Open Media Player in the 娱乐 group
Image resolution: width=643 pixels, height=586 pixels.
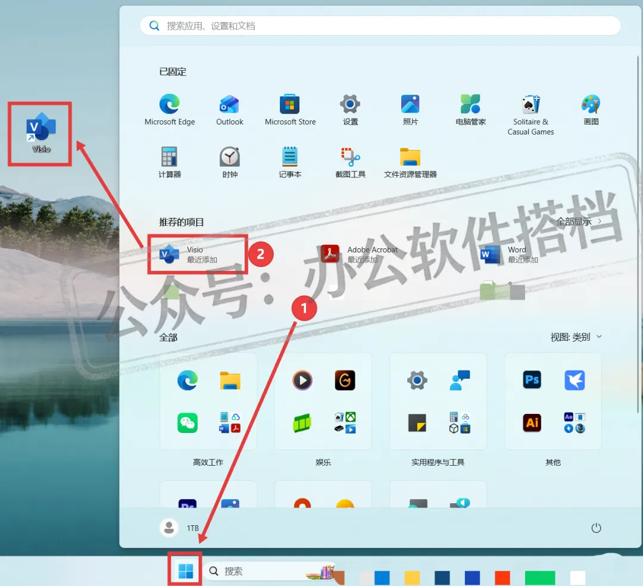[302, 381]
